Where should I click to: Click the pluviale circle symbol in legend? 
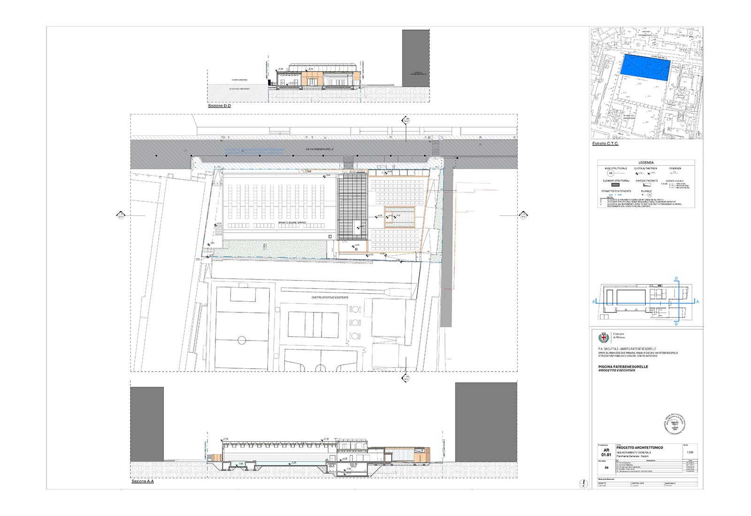click(x=650, y=195)
